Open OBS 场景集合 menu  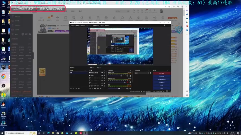[x=96, y=25]
